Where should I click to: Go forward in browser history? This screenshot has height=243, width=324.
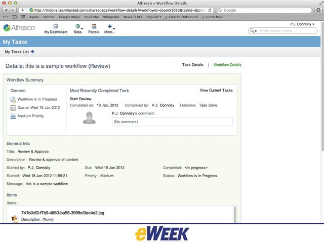pos(13,10)
